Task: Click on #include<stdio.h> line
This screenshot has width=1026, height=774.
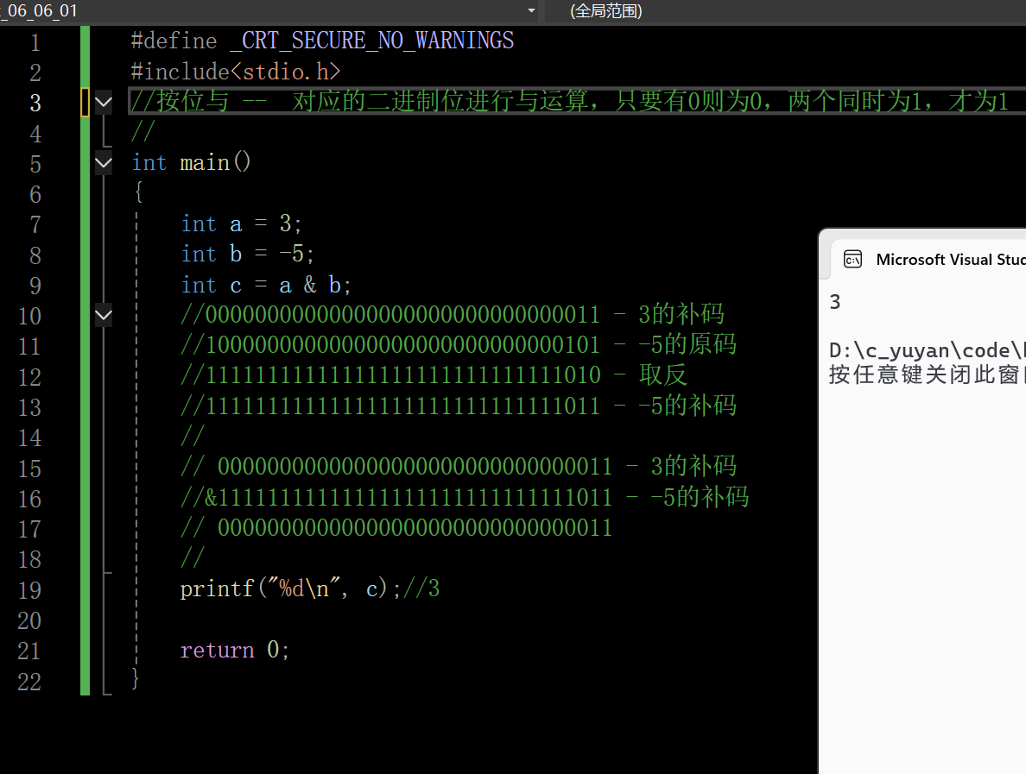Action: pyautogui.click(x=236, y=72)
